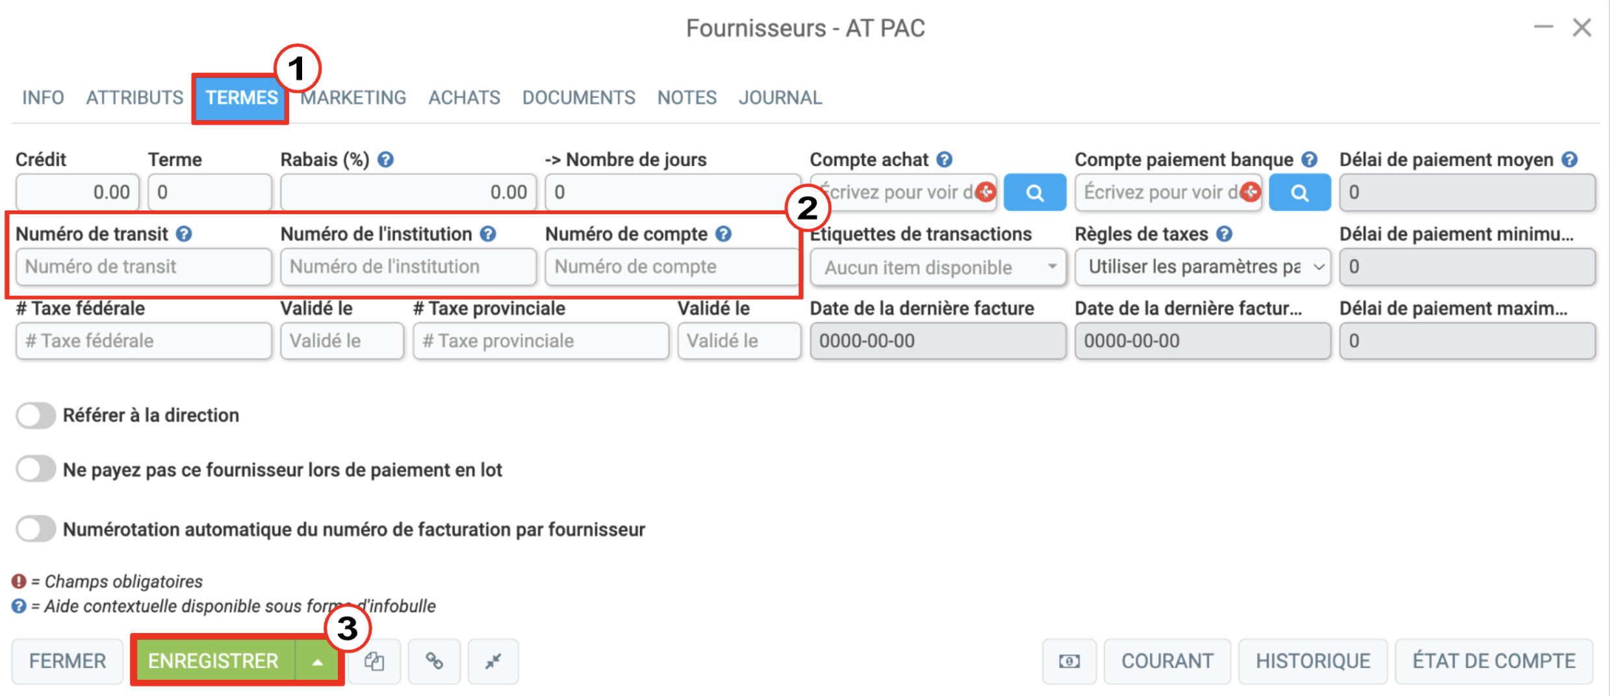Click the link chain icon button

tap(434, 661)
